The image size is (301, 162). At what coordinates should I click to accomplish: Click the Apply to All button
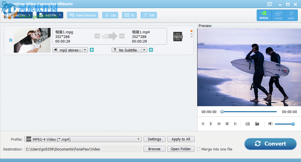tap(181, 139)
